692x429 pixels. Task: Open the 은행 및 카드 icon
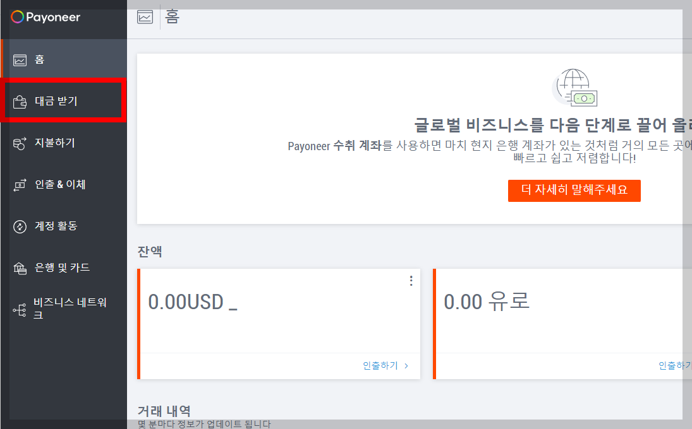coord(20,267)
